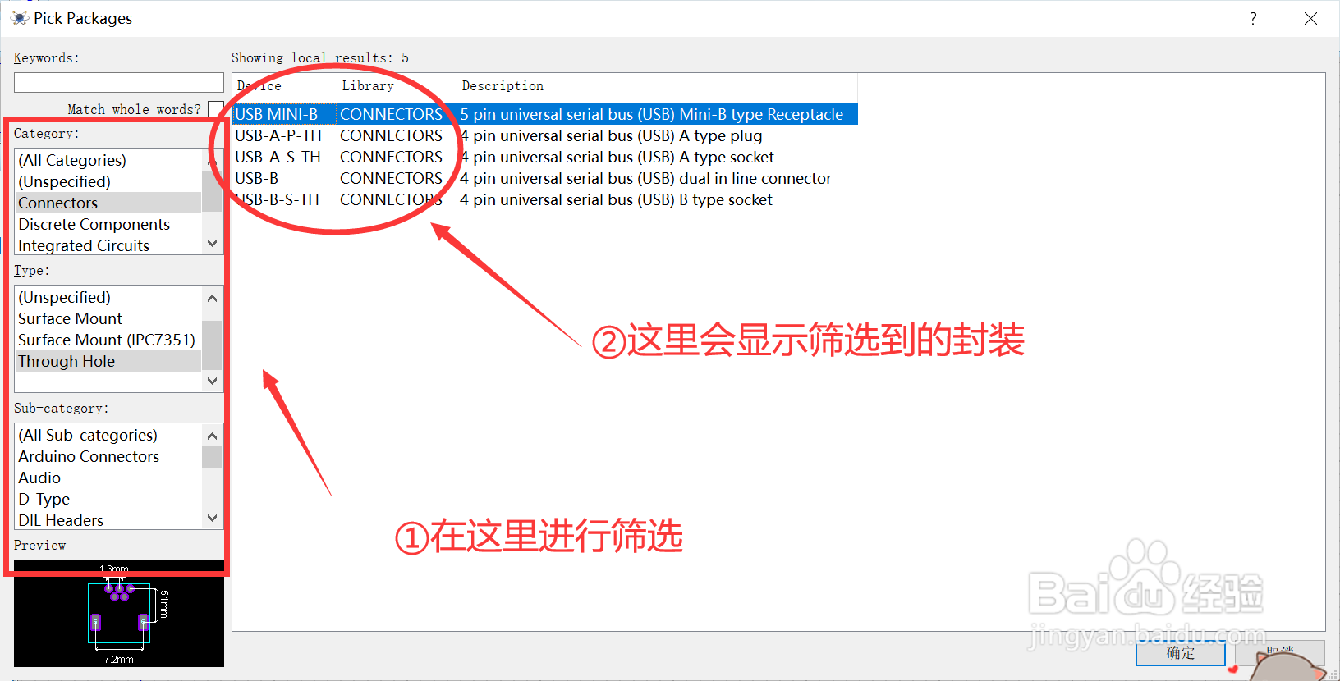Image resolution: width=1340 pixels, height=681 pixels.
Task: Select (All Categories) in Category list
Action: point(108,160)
